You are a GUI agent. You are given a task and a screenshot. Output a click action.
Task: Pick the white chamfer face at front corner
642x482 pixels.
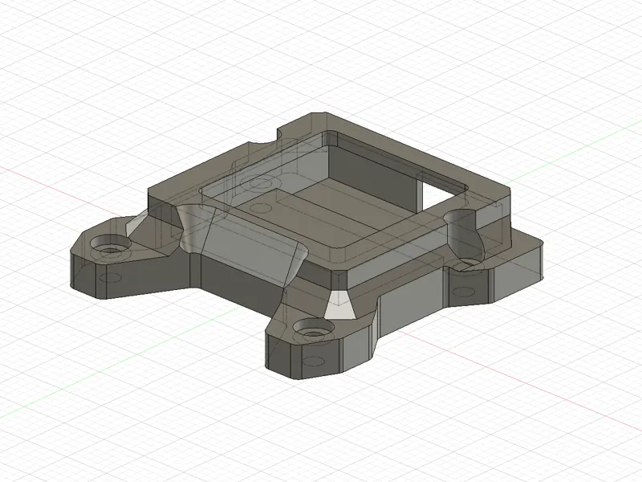(x=339, y=304)
